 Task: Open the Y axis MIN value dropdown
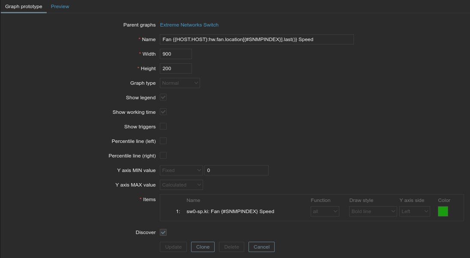point(181,170)
